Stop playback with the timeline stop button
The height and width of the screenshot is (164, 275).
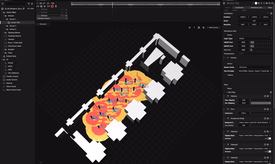coord(41,6)
